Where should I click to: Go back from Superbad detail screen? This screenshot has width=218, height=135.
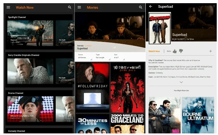(151, 6)
